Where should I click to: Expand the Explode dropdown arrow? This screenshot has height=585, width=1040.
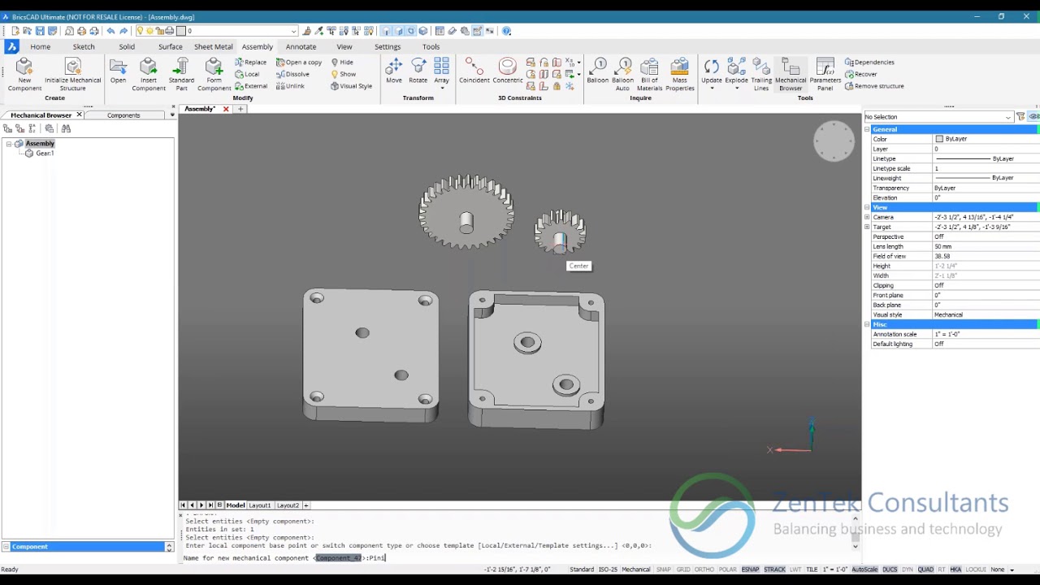pos(736,88)
